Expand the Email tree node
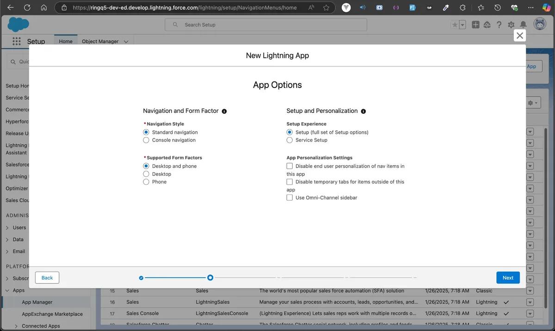555x331 pixels. [x=7, y=251]
